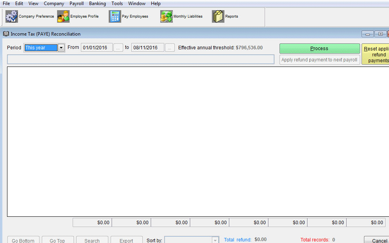Apply refund payment to next payroll
This screenshot has height=243, width=389.
(x=319, y=59)
